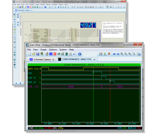158x134 pixels.
Task: Open Help menu in Conformance Analysis window
Action: click(71, 50)
